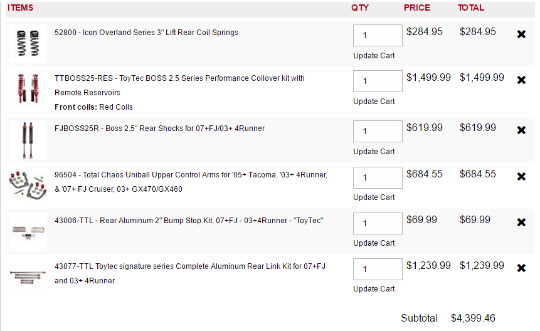Open FJBOSS25R Boss Rear Shocks product link

[x=159, y=129]
